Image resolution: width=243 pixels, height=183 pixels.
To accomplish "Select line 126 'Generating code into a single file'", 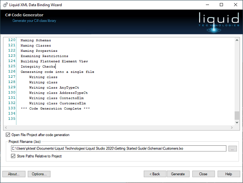I will point(57,72).
